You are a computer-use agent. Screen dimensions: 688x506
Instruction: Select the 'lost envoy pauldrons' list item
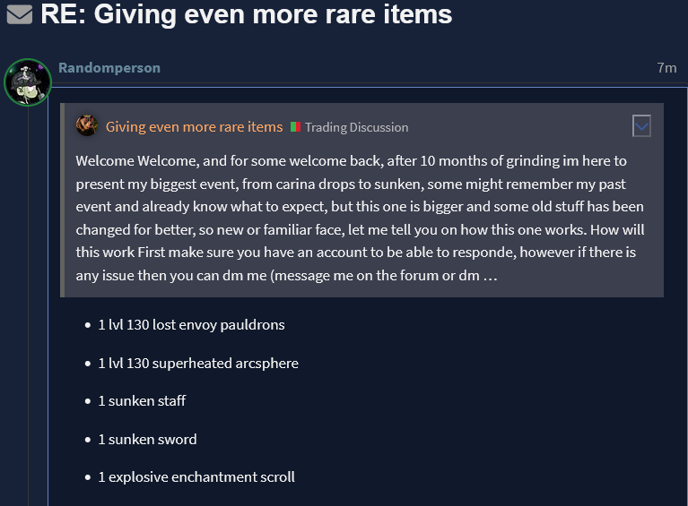191,324
